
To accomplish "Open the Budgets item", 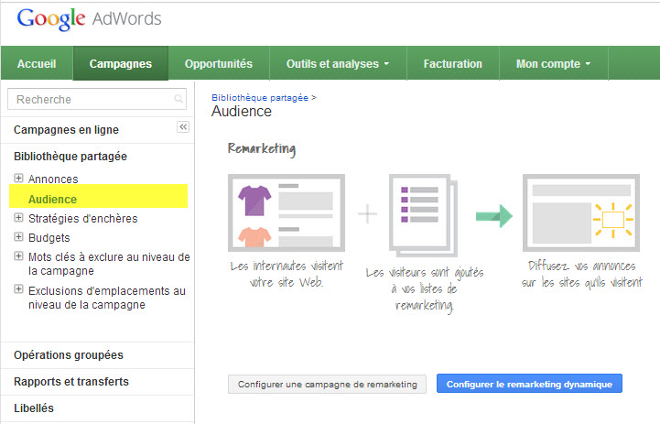I will (x=49, y=238).
